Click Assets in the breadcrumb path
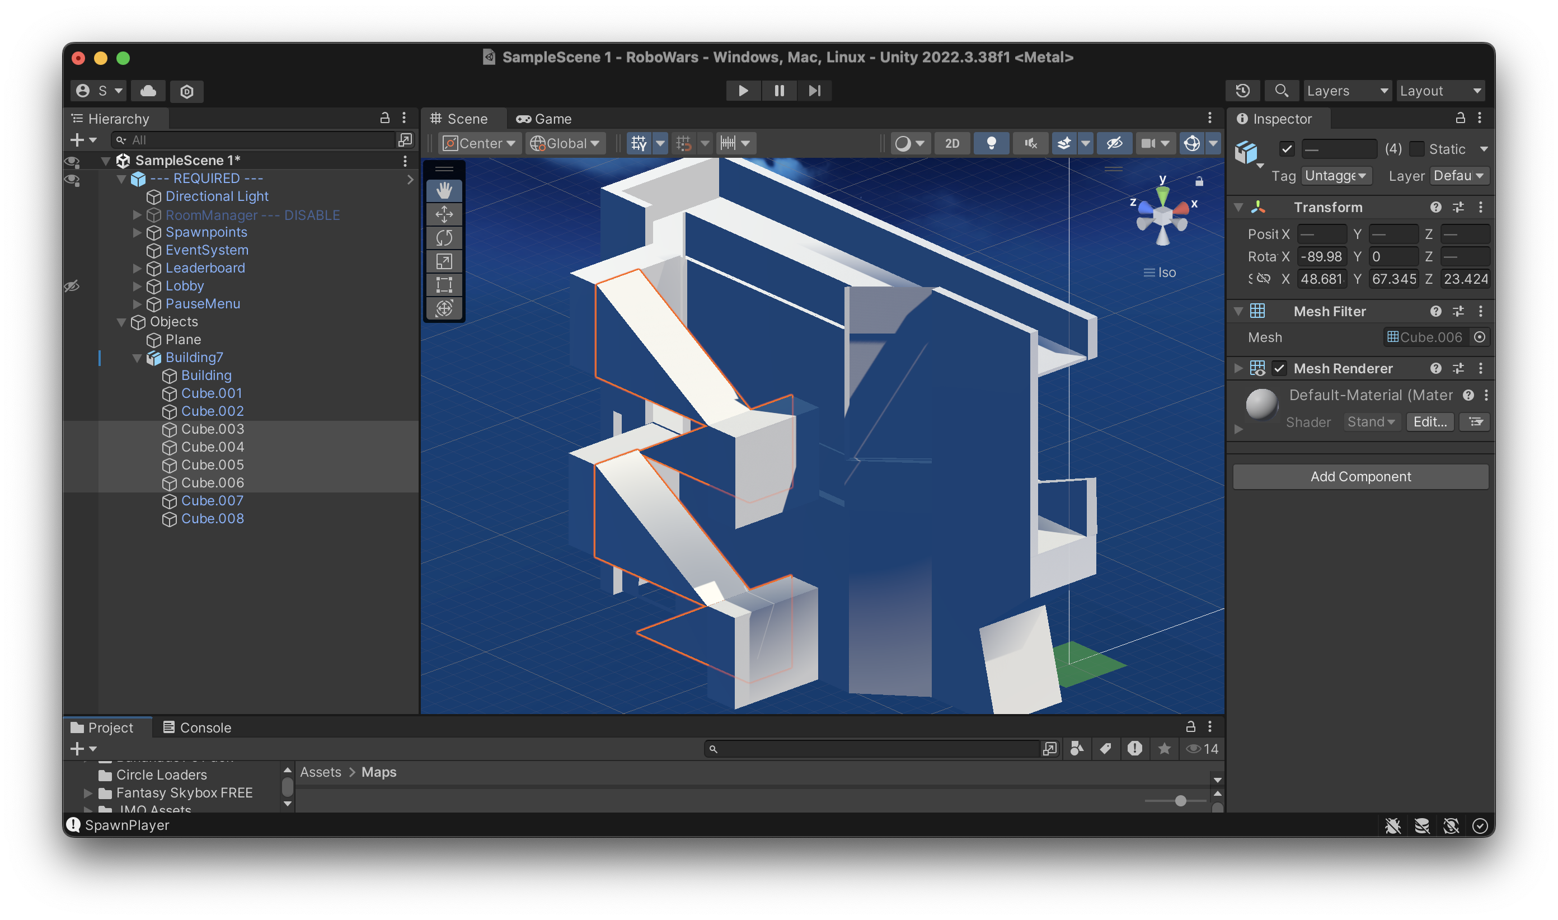Screen dimensions: 1558x920 (321, 772)
